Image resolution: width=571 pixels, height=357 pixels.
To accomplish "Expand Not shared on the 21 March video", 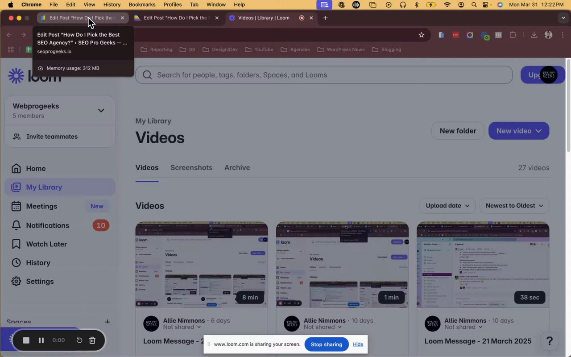I will point(463,327).
